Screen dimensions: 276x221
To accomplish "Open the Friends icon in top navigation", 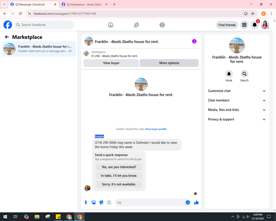I will click(136, 25).
